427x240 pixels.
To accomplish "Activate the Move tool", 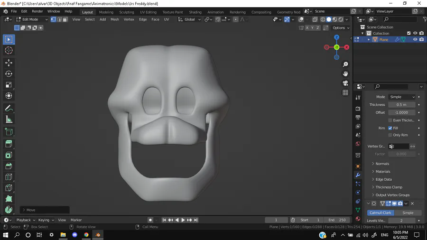I will tap(9, 63).
